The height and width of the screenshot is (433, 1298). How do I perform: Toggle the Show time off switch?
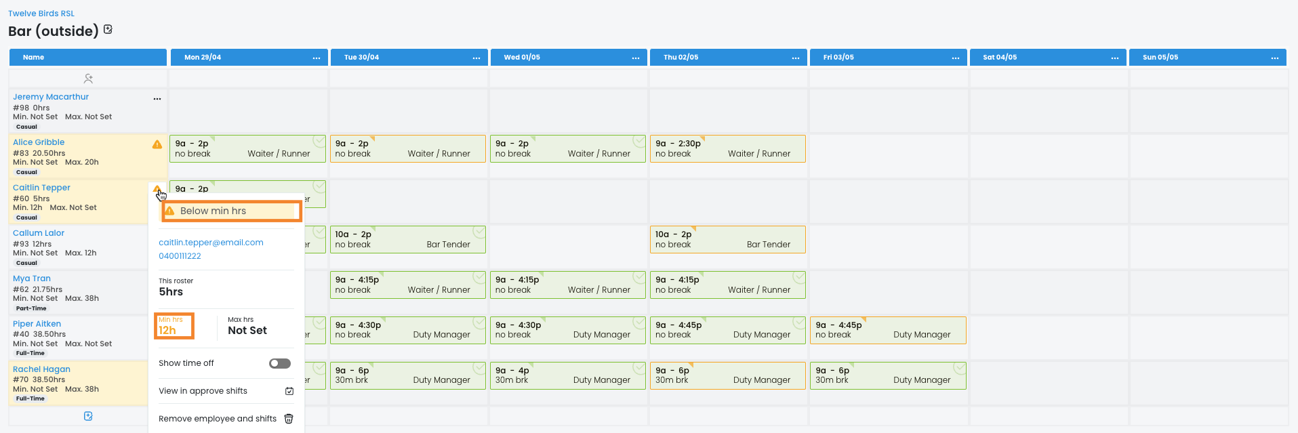(280, 363)
